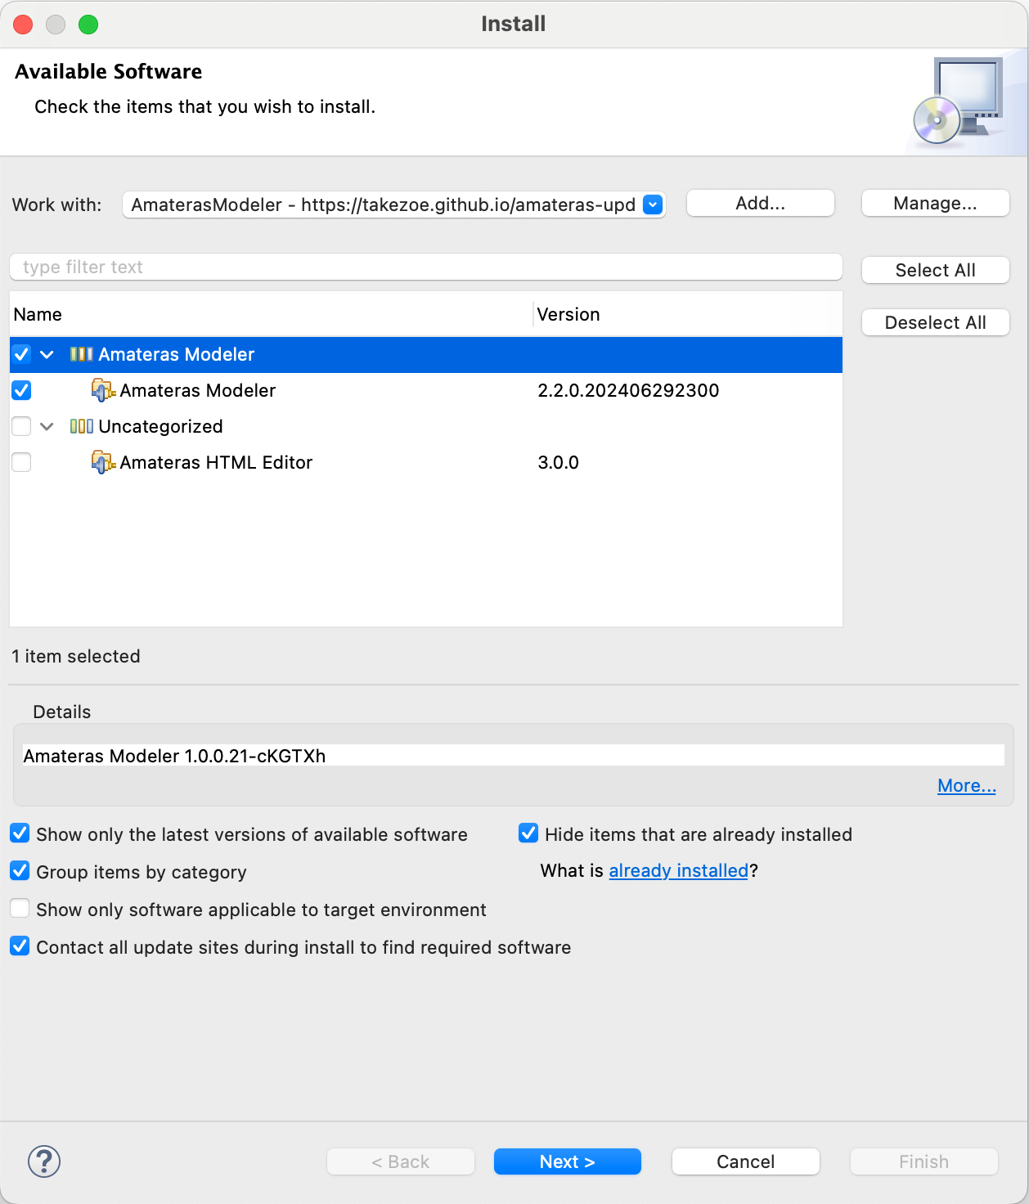
Task: Click the Version column header
Action: click(568, 315)
